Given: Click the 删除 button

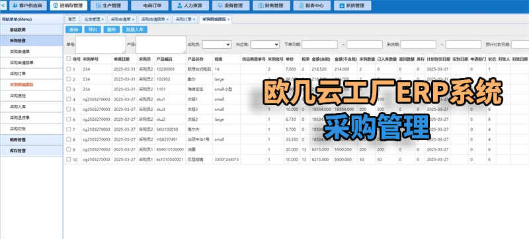Looking at the screenshot, I should [111, 30].
